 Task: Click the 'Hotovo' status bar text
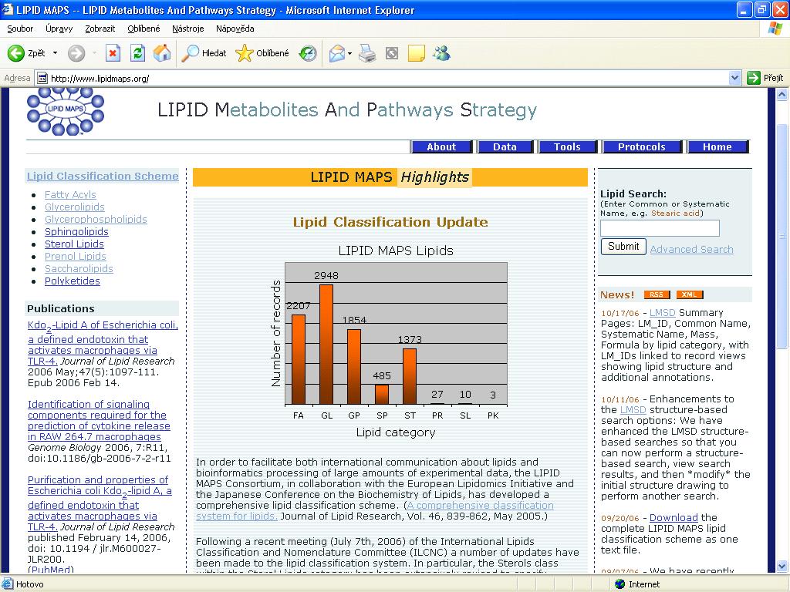[30, 584]
